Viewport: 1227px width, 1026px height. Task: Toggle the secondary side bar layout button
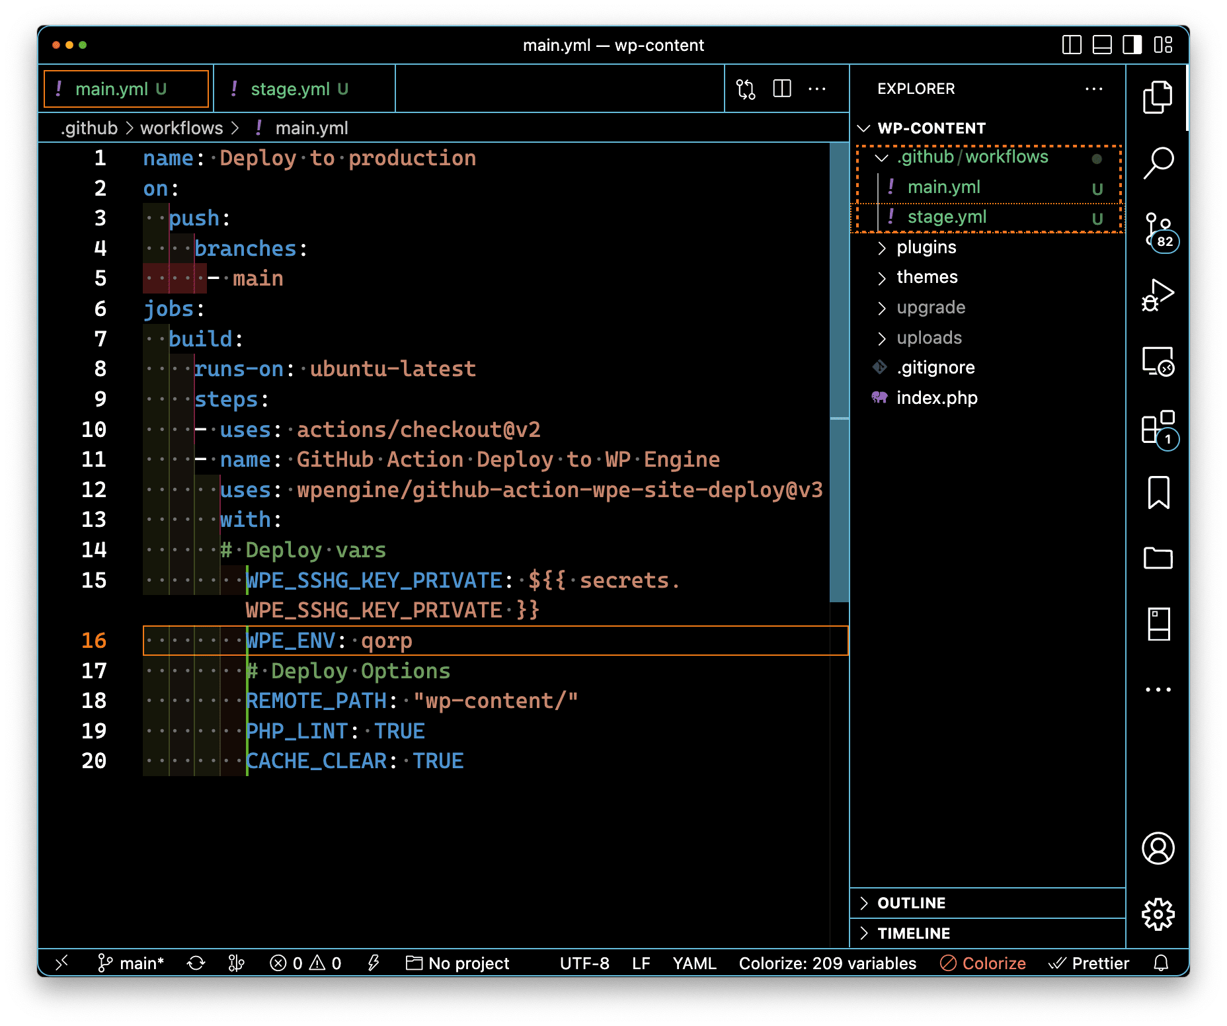(x=1132, y=45)
